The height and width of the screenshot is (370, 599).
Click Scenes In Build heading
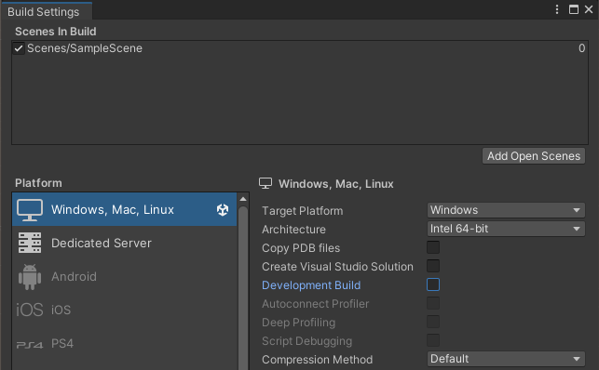(x=55, y=32)
